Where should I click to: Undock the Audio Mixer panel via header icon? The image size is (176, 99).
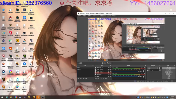[145, 66]
